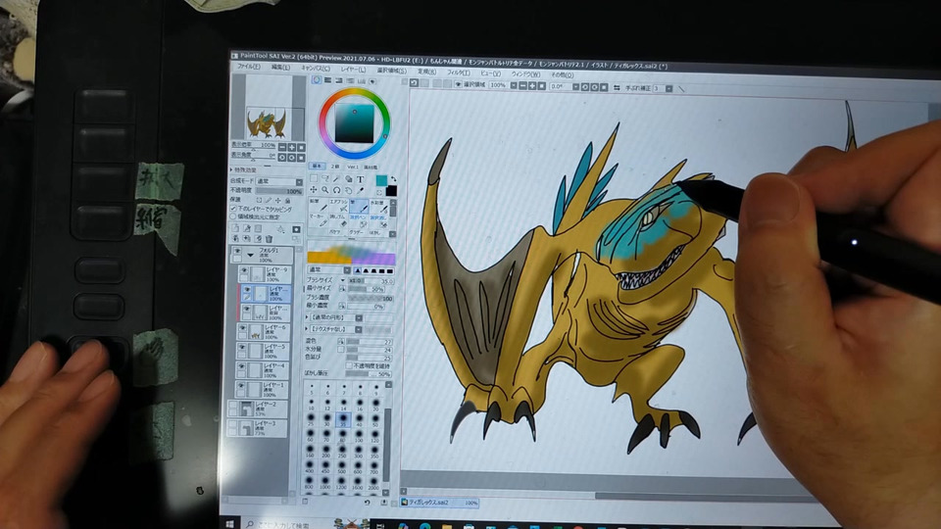Viewport: 941px width, 529px height.
Task: Adjust the layer opacity slider
Action: [x=279, y=191]
